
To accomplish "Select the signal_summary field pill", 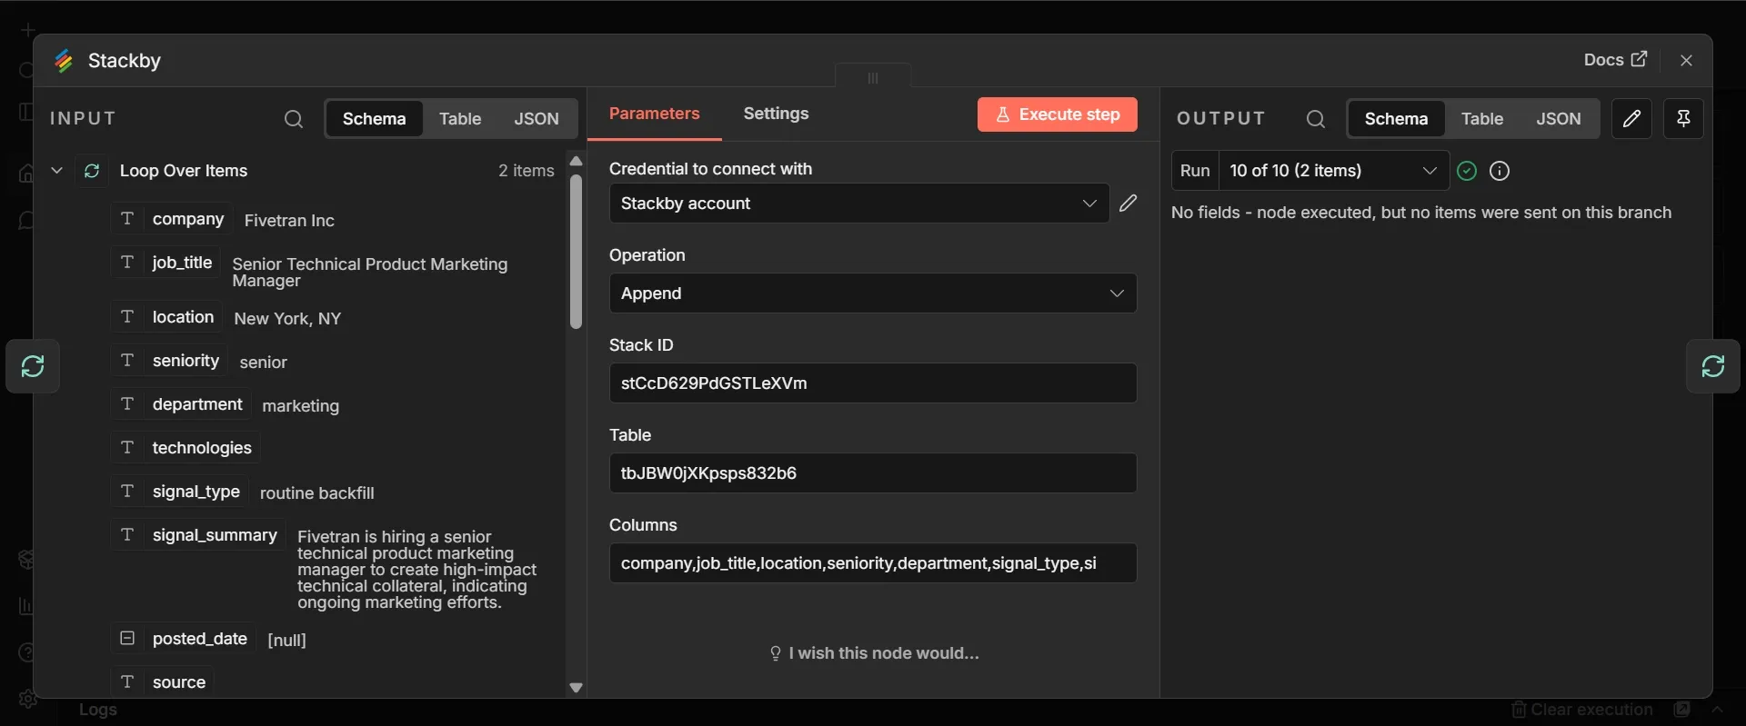I will click(x=199, y=535).
